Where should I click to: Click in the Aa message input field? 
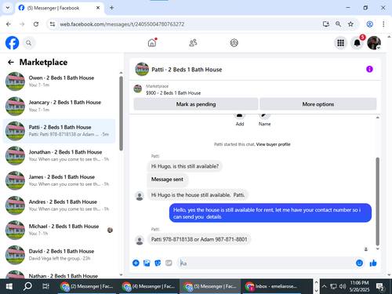pyautogui.click(x=267, y=263)
